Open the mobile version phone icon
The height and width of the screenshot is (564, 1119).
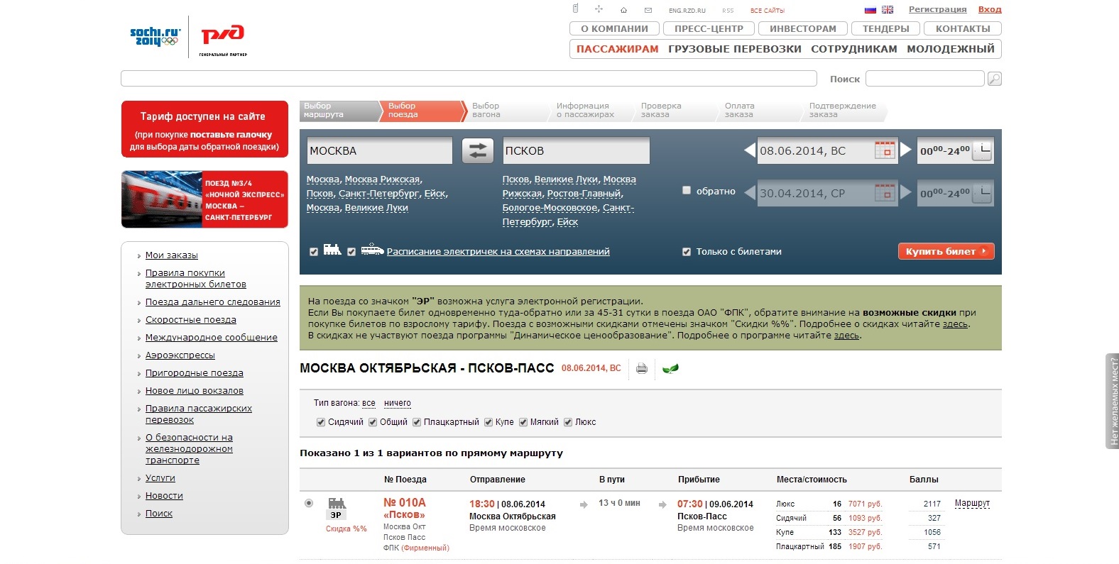pos(576,9)
